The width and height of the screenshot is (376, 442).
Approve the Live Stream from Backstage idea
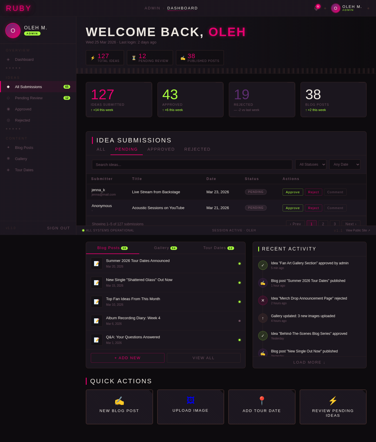tap(293, 192)
